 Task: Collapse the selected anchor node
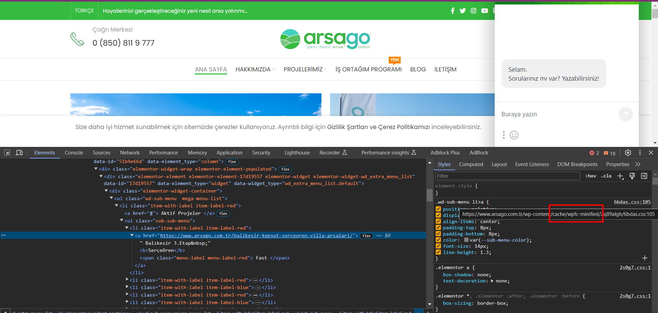[132, 235]
